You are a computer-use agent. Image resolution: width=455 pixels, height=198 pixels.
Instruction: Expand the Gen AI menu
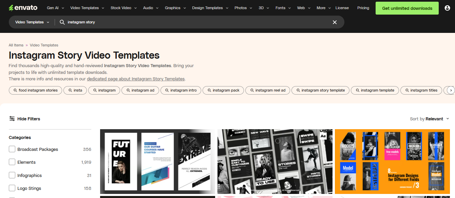tap(55, 8)
